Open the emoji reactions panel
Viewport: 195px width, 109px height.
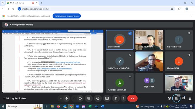98,98
